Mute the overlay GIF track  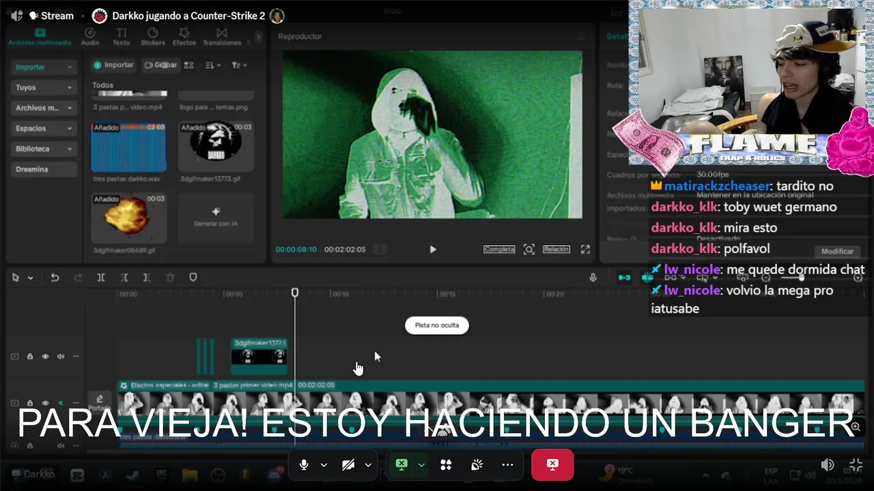[61, 356]
